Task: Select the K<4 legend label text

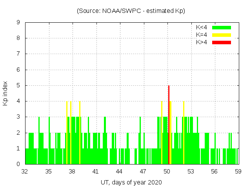Action: point(201,27)
